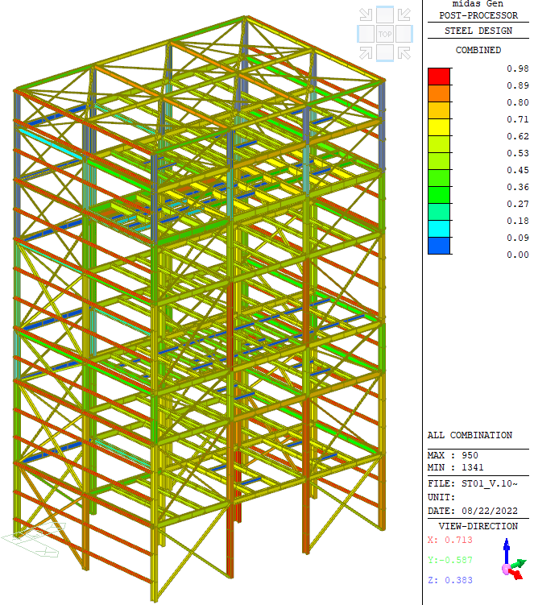Click the legend value 0.00
This screenshot has height=605, width=534.
click(x=518, y=255)
